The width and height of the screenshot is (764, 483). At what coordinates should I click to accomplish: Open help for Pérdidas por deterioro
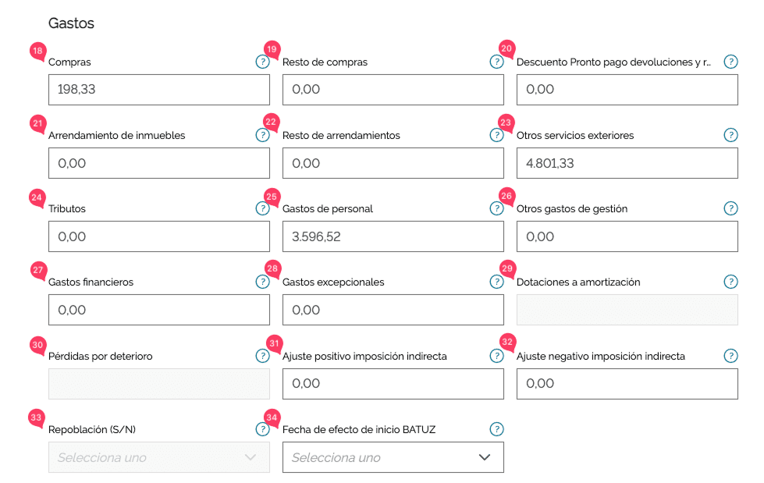click(x=262, y=356)
